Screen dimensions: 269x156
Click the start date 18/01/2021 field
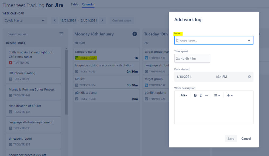coord(68,20)
